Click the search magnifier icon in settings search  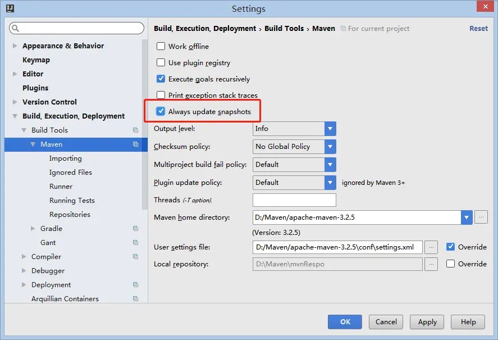(16, 28)
